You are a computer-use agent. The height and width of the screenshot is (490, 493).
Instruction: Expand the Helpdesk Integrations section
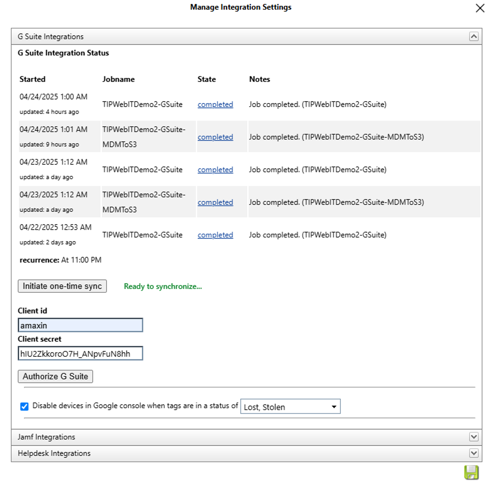point(474,453)
